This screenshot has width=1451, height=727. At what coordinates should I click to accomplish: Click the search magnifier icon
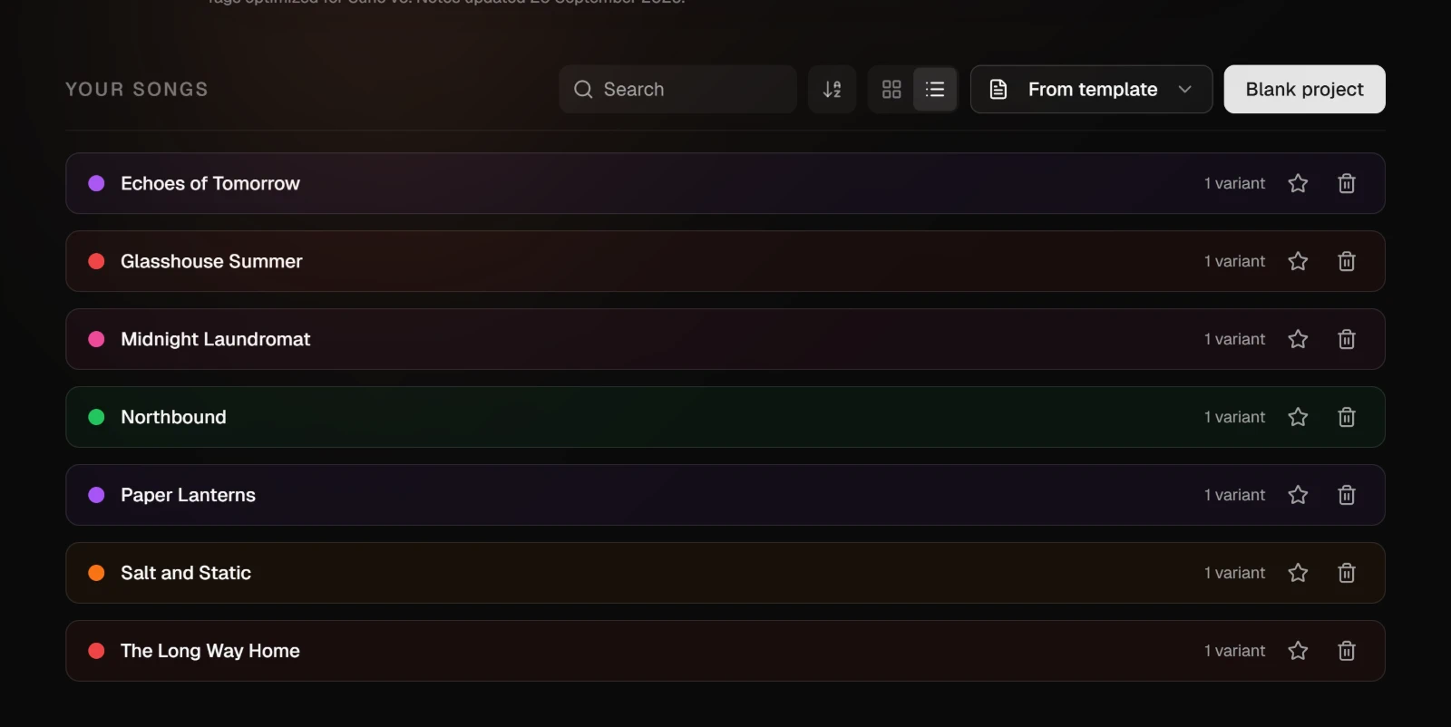click(x=583, y=89)
